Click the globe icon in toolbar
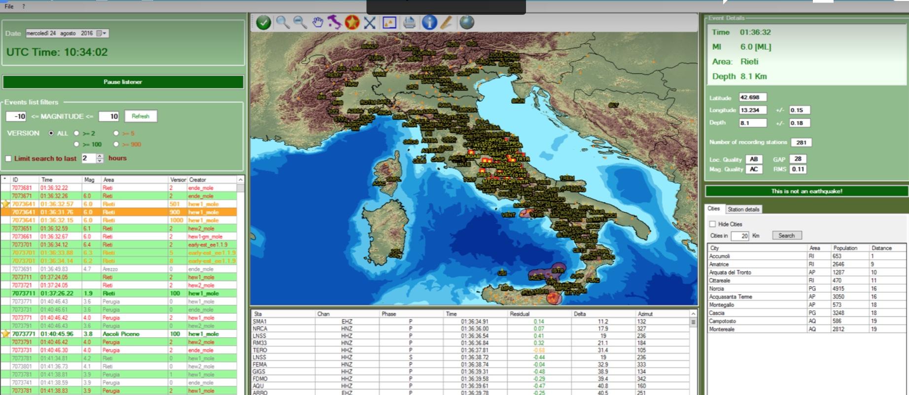This screenshot has height=395, width=909. [466, 23]
